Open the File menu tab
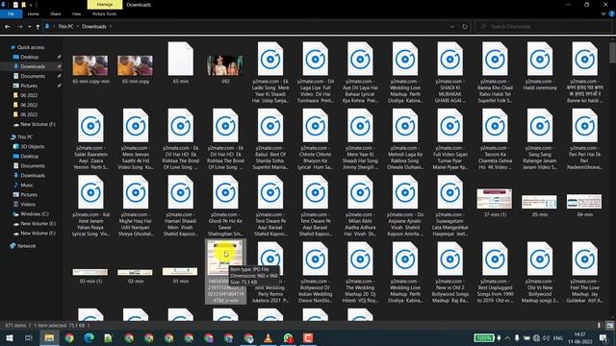The height and width of the screenshot is (346, 616). 11,13
